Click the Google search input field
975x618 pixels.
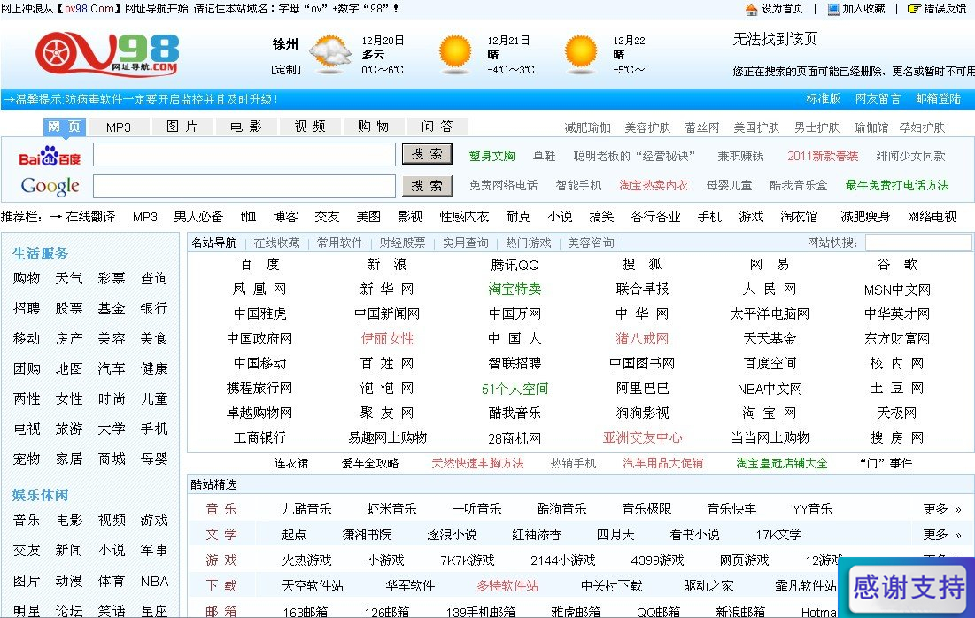click(244, 186)
